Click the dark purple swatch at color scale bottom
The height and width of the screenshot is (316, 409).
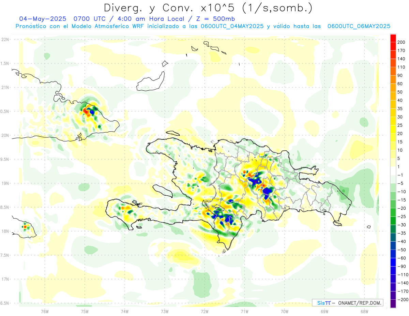(x=393, y=304)
